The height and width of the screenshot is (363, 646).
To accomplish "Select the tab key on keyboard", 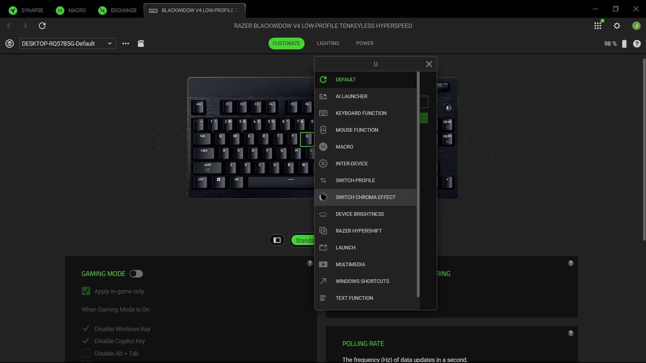I will point(202,139).
